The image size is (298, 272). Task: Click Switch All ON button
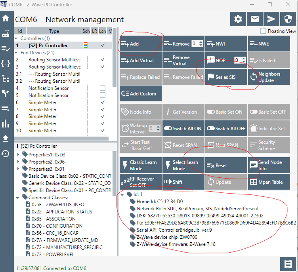click(x=183, y=128)
